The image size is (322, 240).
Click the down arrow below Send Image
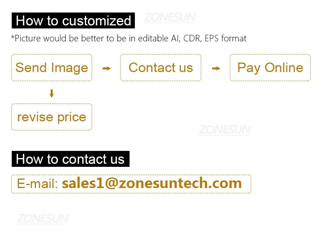[52, 93]
